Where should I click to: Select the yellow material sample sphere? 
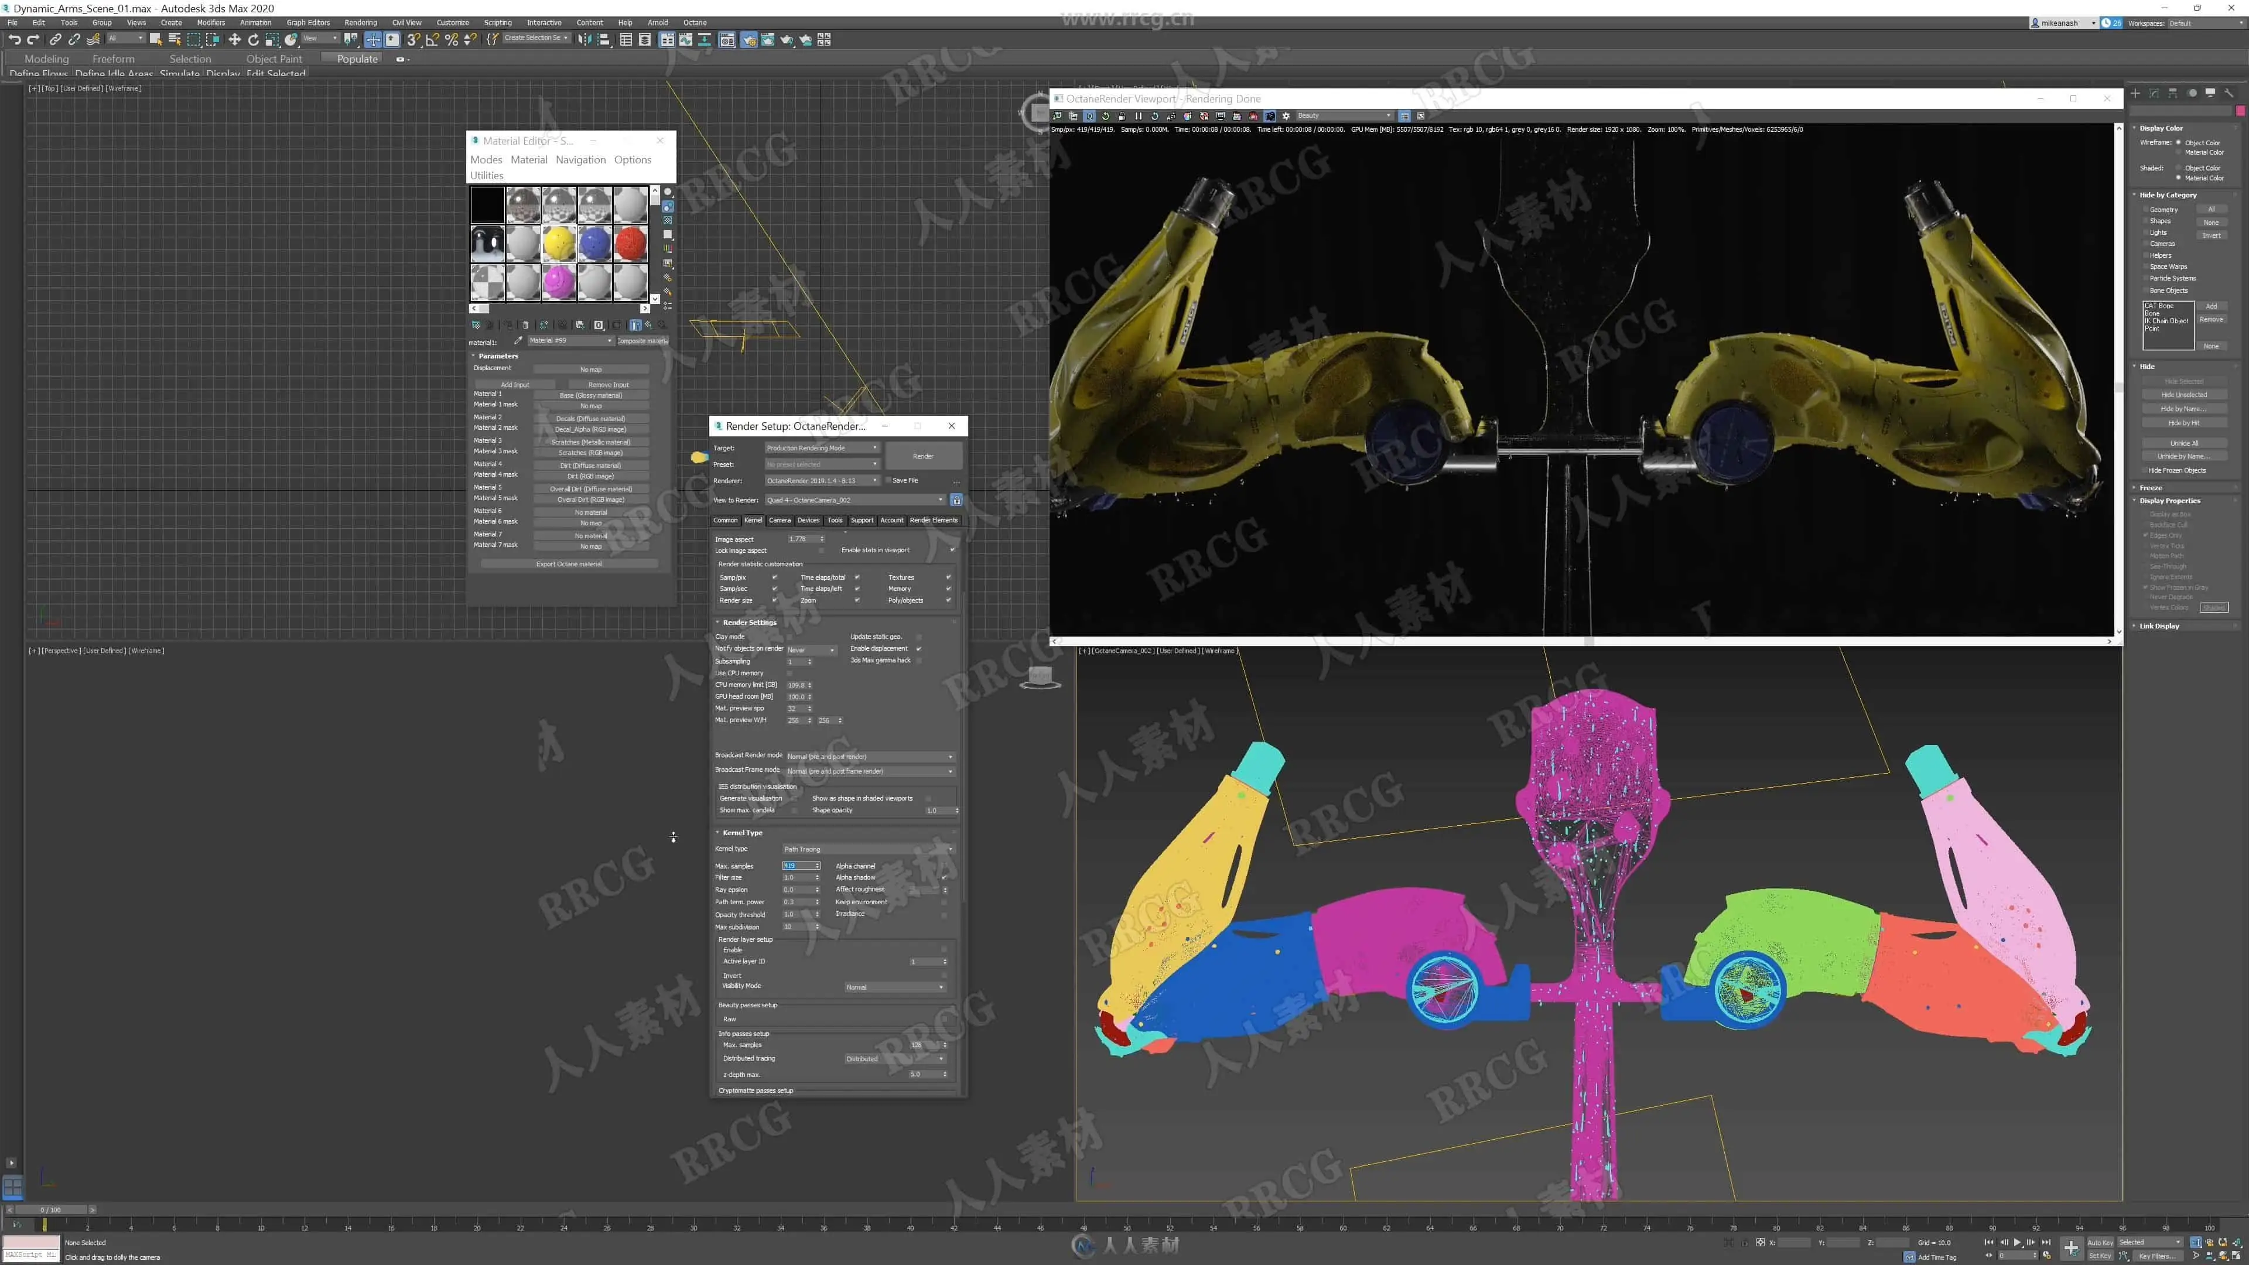tap(559, 244)
